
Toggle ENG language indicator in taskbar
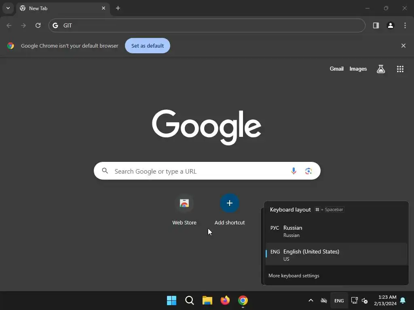[339, 300]
